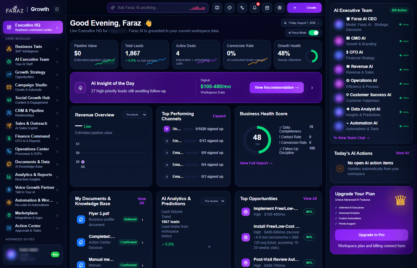Click the Business Health Score 48 gauge
Image resolution: width=417 pixels, height=268 pixels.
257,140
